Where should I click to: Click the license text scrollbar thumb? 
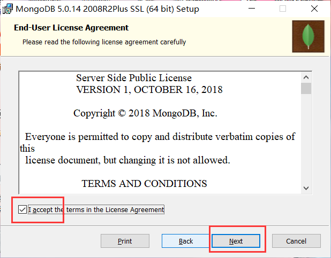click(x=306, y=89)
